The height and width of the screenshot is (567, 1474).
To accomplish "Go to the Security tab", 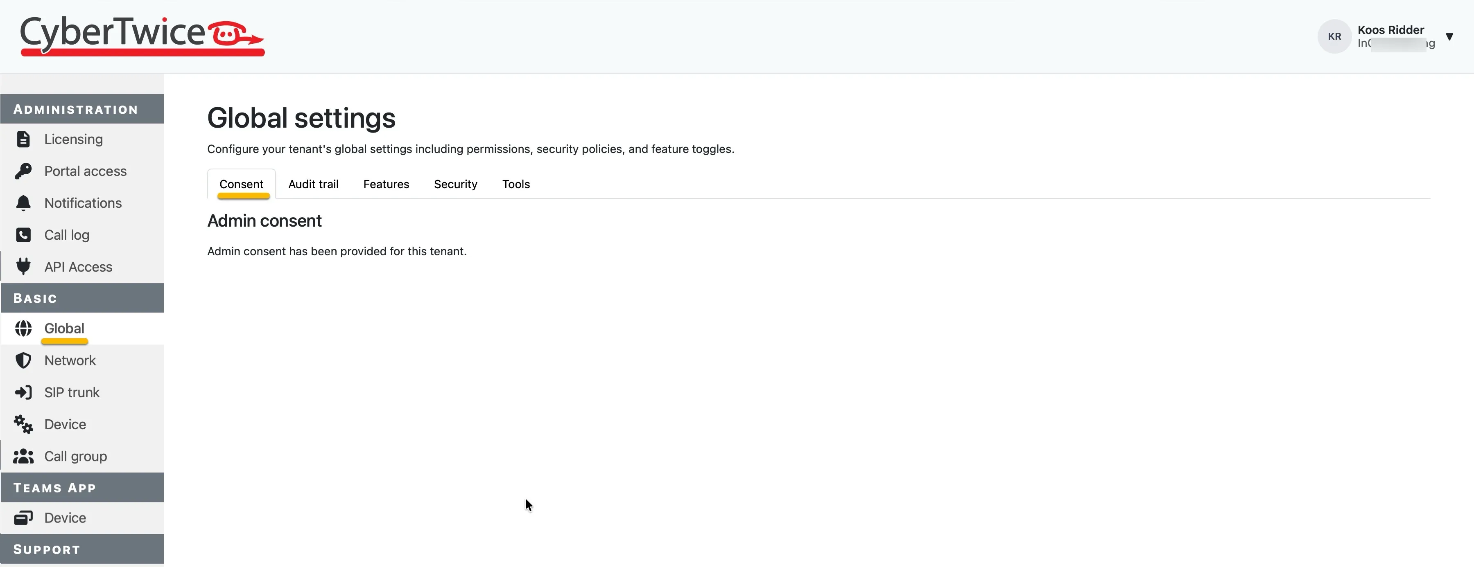I will (455, 184).
